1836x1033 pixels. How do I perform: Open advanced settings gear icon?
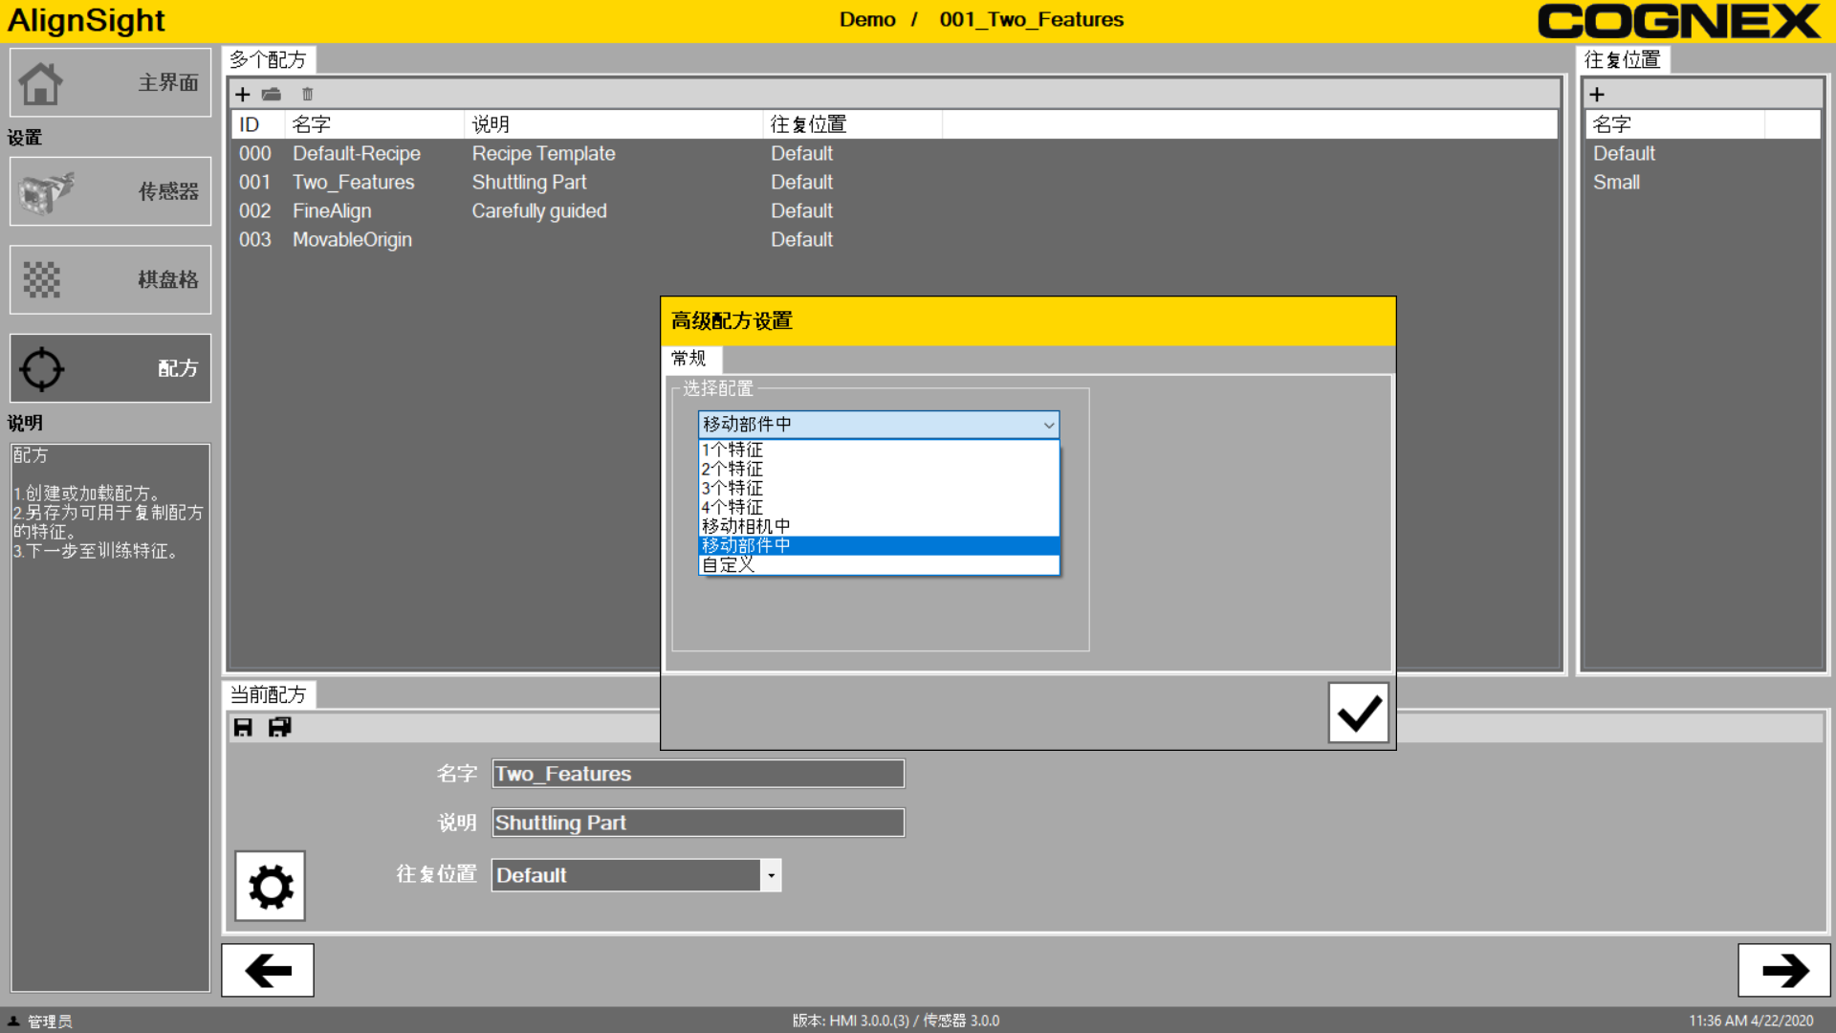coord(271,887)
